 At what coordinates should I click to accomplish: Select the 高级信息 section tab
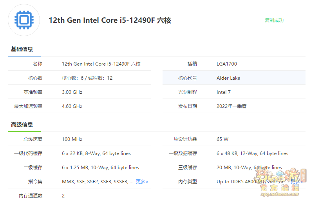click(x=22, y=125)
